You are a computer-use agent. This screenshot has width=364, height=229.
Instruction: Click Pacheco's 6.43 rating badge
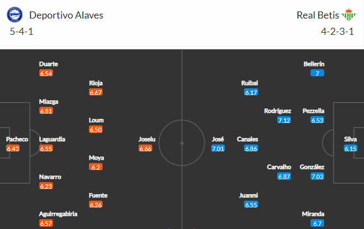13,148
